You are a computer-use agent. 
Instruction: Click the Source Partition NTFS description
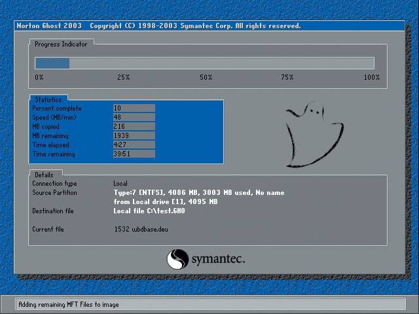[199, 193]
